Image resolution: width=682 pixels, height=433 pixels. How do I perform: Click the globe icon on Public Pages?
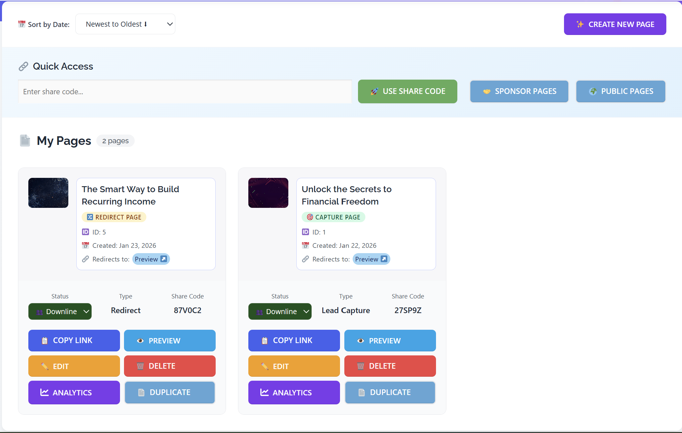(x=593, y=91)
